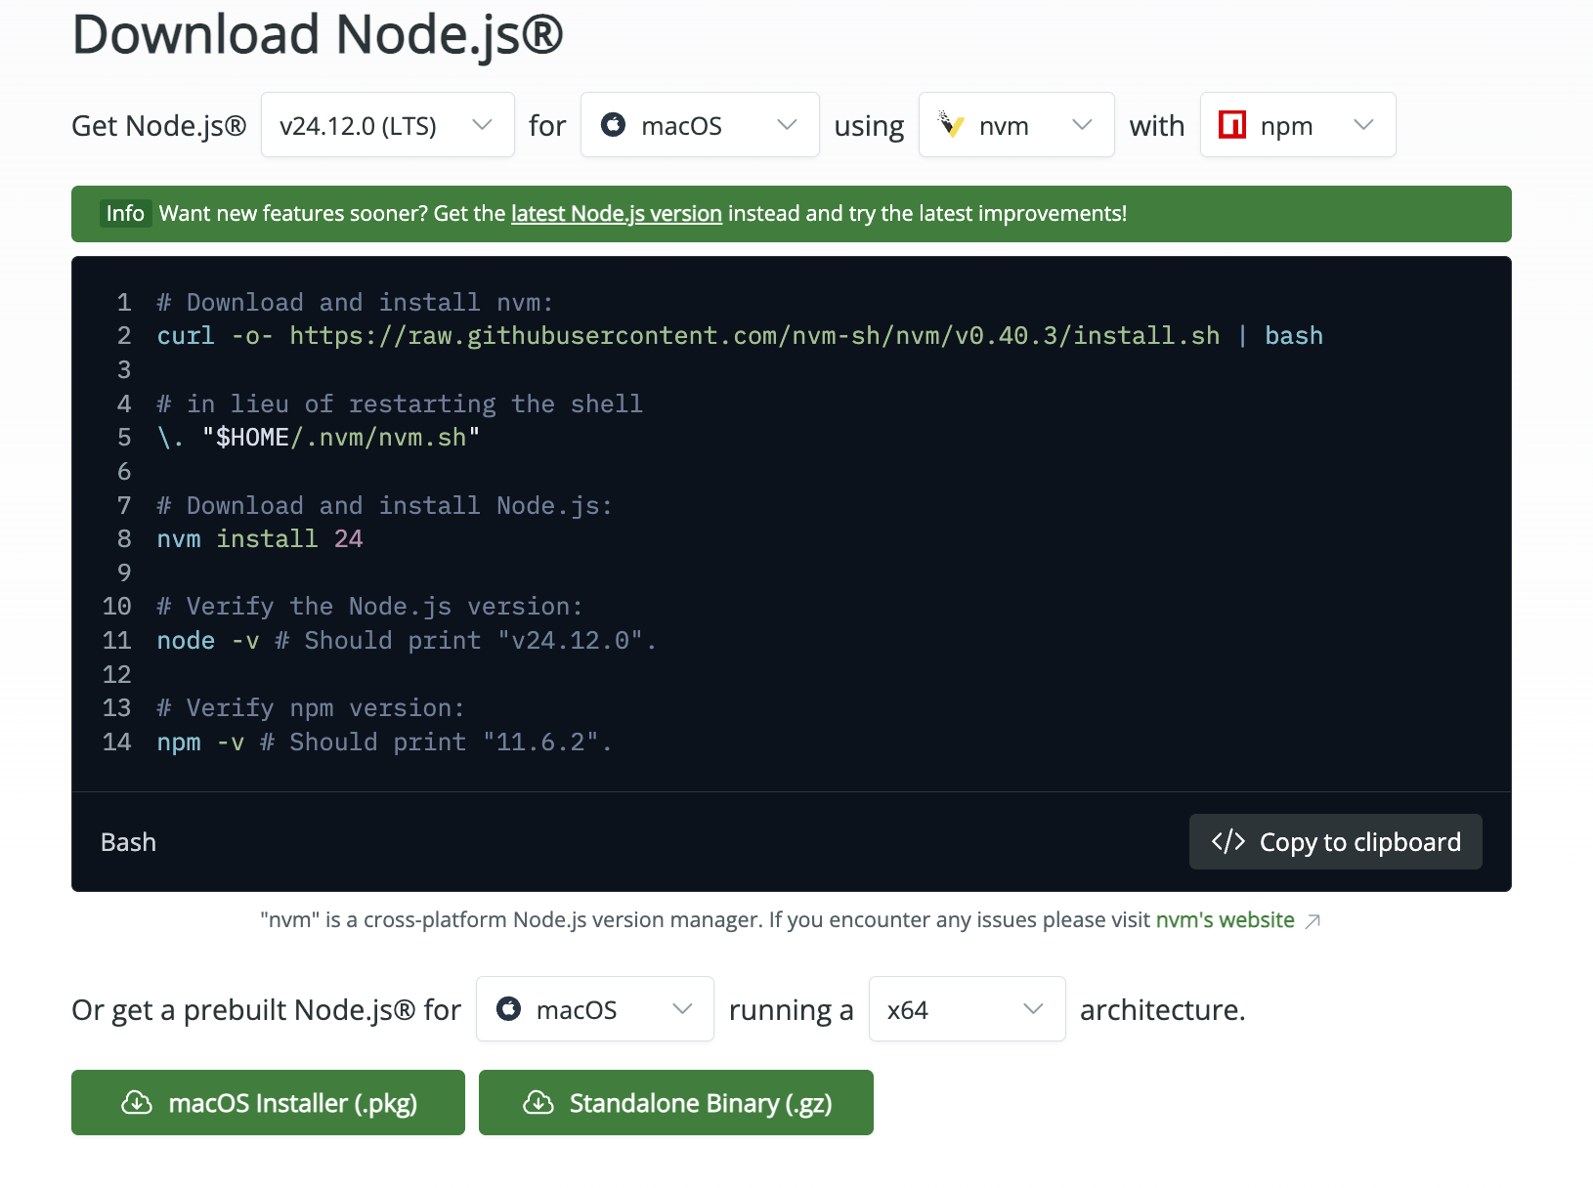1593x1188 pixels.
Task: Open the v24.12.0 (LTS) version dropdown
Action: click(387, 125)
